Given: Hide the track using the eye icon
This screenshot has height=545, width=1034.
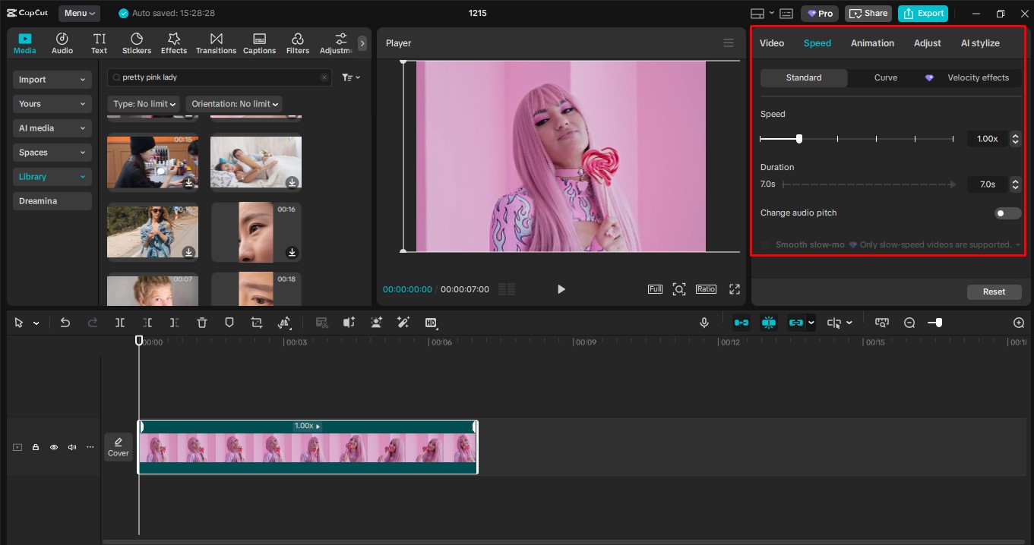Looking at the screenshot, I should tap(54, 447).
